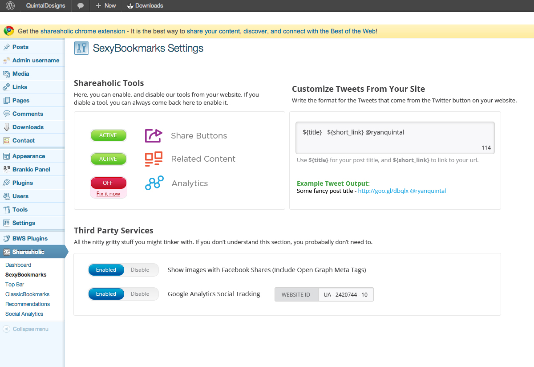Open the Dashboard submenu item
The image size is (534, 367).
pos(18,265)
